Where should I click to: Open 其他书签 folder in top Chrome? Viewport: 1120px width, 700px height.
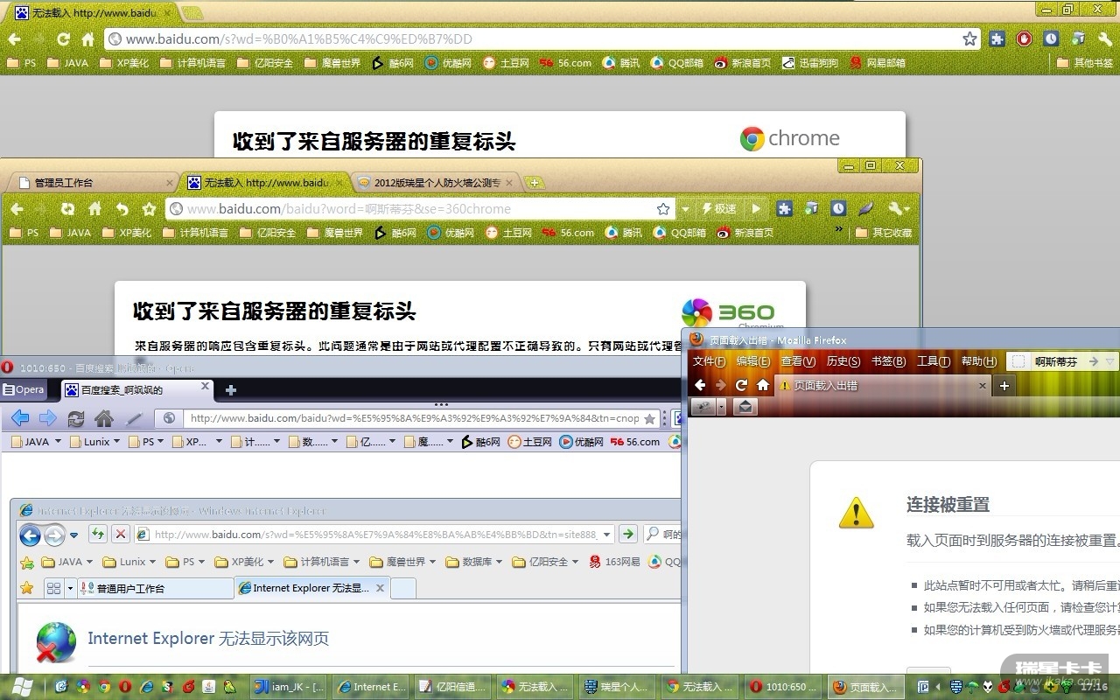(1085, 63)
